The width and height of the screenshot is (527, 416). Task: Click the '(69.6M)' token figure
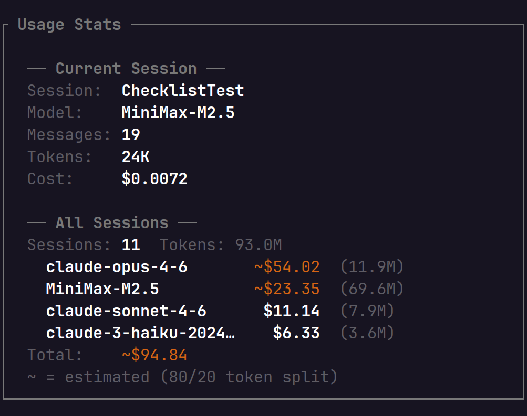tap(371, 289)
